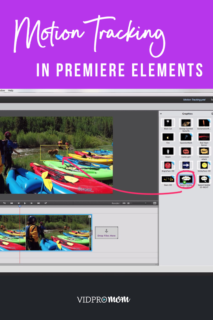Image resolution: width=213 pixels, height=320 pixels.
Task: Select the ExclamationMark graphic
Action: pyautogui.click(x=204, y=123)
